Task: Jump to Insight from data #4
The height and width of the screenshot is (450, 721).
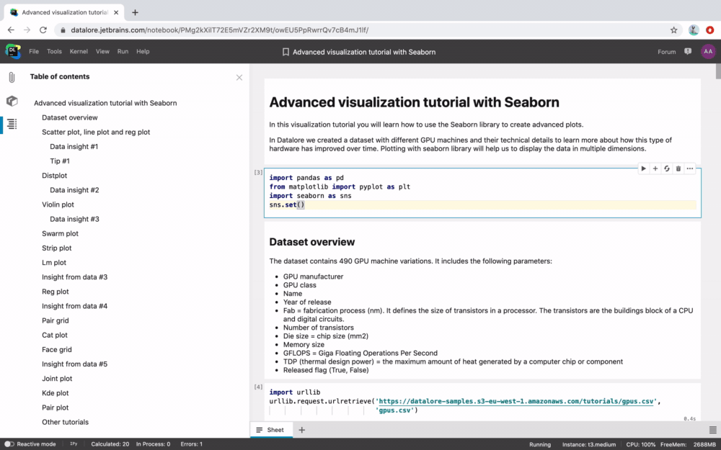Action: coord(74,306)
